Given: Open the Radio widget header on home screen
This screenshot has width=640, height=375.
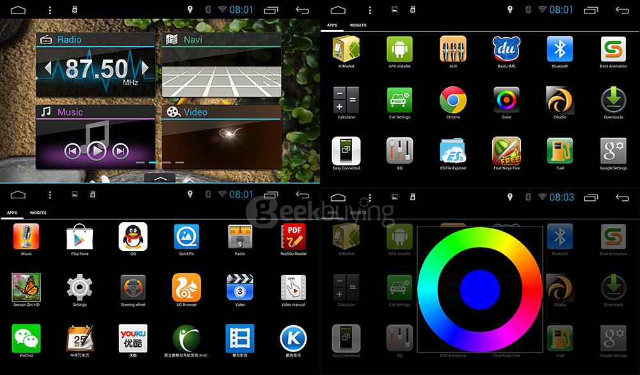Looking at the screenshot, I should pos(95,40).
